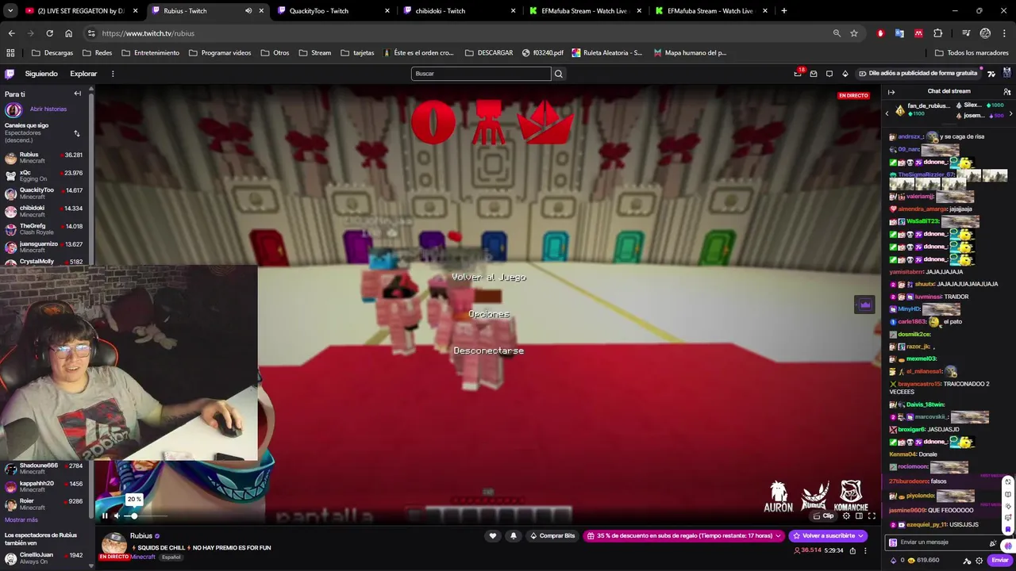Open Twitch messages envelope icon
The height and width of the screenshot is (571, 1016).
click(814, 74)
